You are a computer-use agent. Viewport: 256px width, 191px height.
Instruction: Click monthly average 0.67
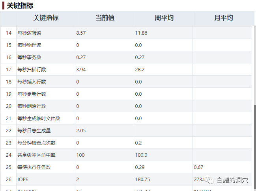pos(198,167)
